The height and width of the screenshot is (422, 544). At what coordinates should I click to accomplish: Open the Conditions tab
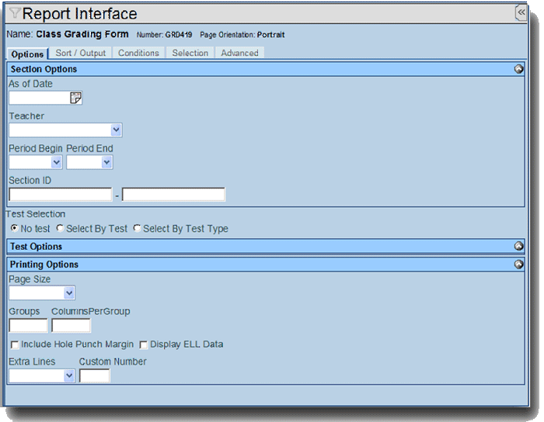click(138, 53)
